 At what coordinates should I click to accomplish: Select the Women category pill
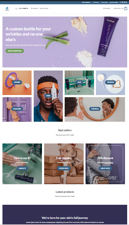[17, 82]
